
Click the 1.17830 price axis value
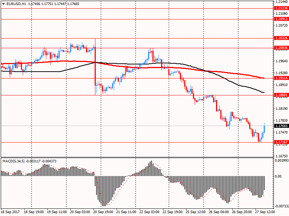(282, 121)
